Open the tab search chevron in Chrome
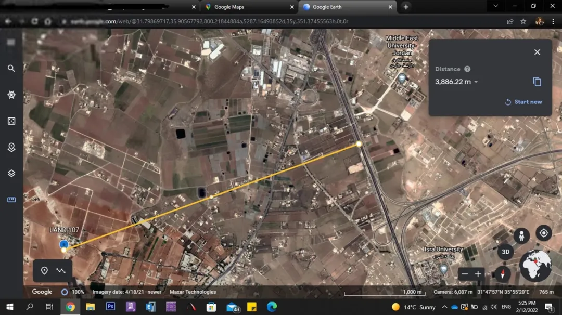Viewport: 562px width, 315px height. [496, 6]
